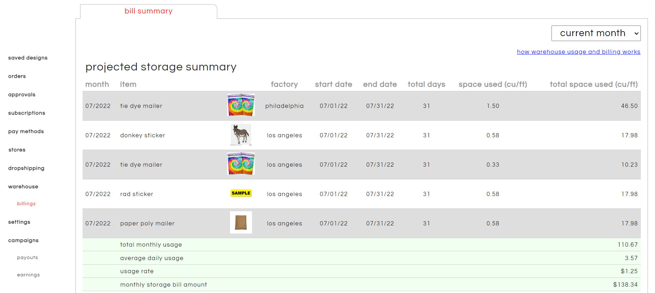Click the paper poly mailer item name

pos(147,223)
